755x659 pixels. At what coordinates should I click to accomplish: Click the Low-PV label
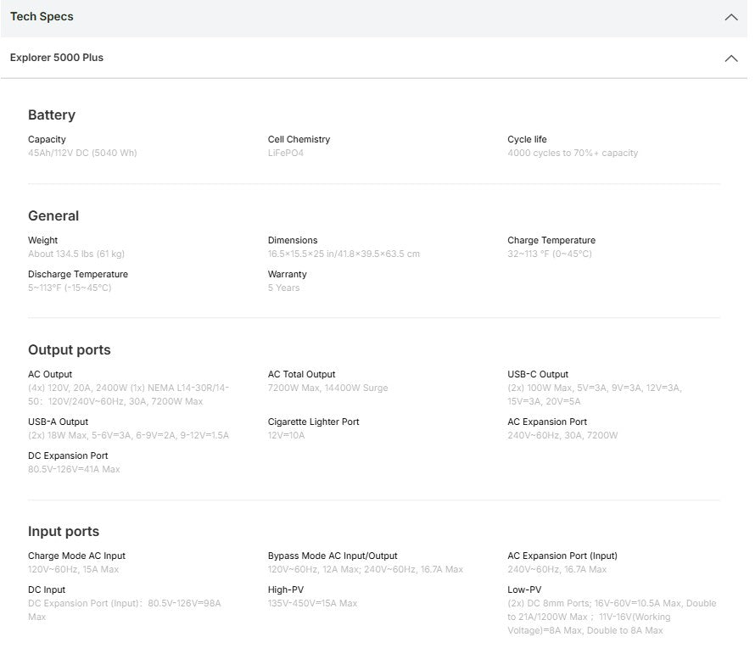(x=524, y=590)
